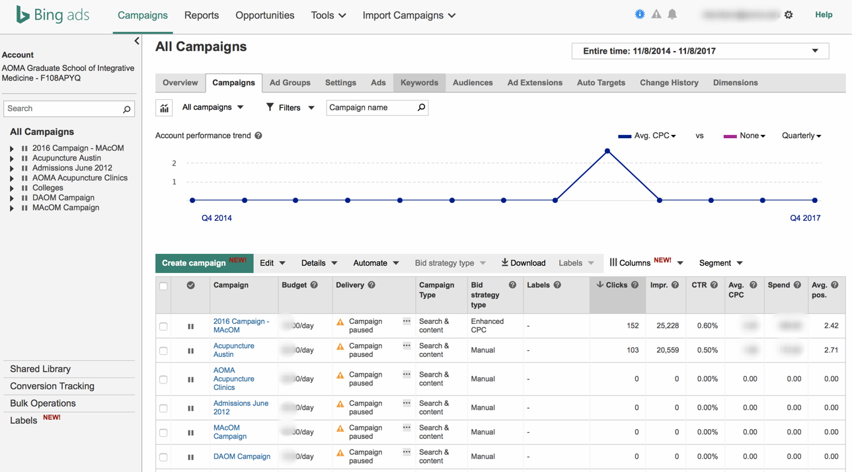
Task: Open the Acupuncture Austin campaign link in table
Action: [x=233, y=350]
